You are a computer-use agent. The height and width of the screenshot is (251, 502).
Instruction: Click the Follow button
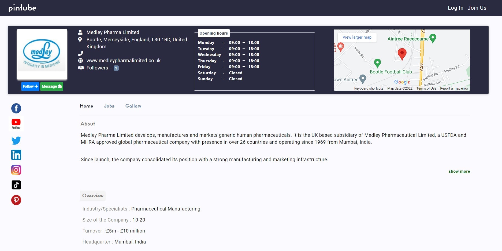(x=30, y=86)
